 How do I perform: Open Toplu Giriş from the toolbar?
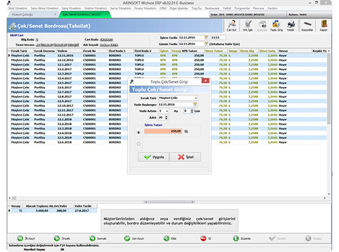click(x=277, y=26)
